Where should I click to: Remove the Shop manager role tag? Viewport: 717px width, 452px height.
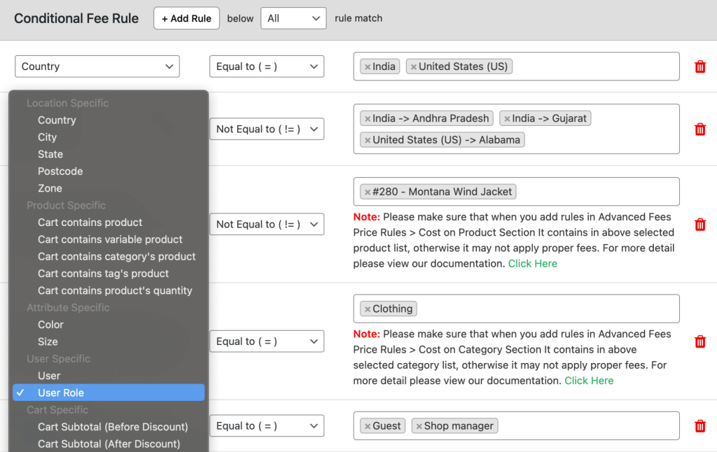click(420, 425)
